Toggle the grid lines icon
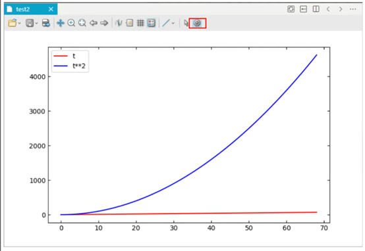 tap(140, 23)
